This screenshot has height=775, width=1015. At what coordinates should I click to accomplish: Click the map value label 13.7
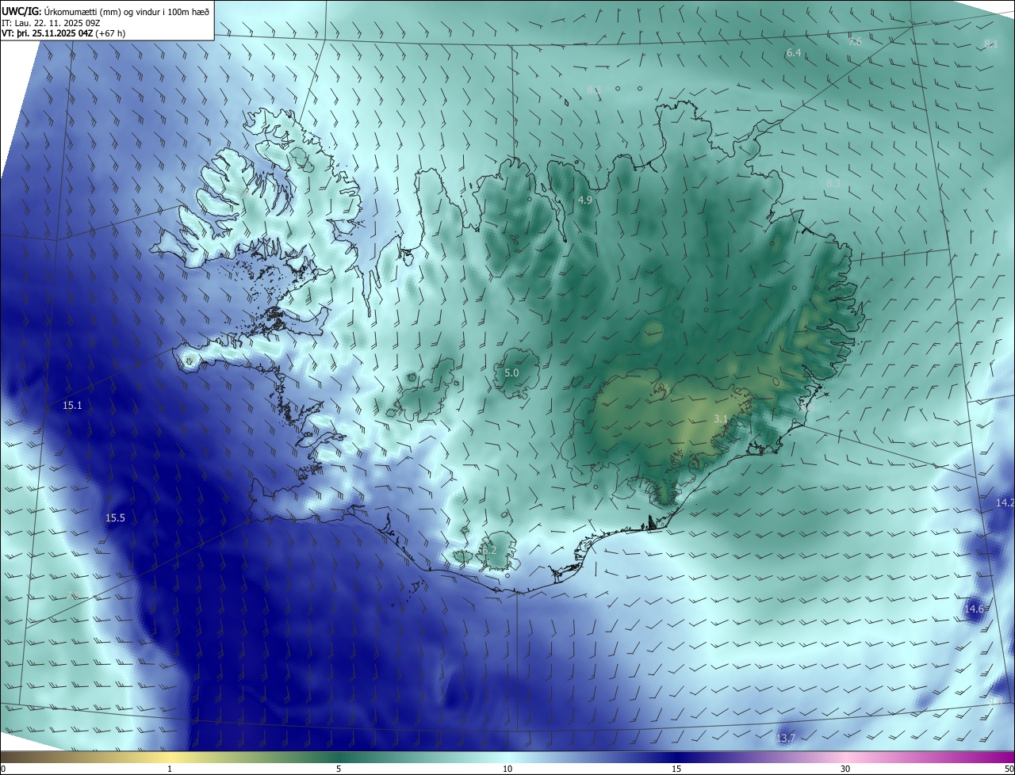click(785, 739)
